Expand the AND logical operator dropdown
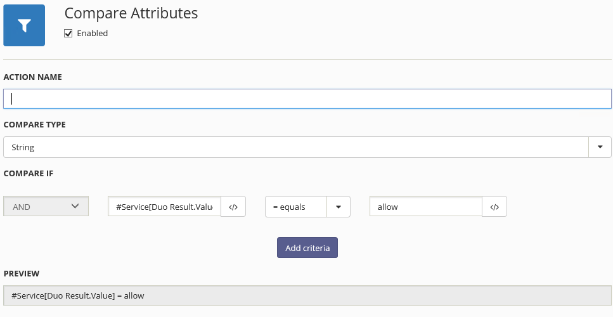 tap(46, 206)
